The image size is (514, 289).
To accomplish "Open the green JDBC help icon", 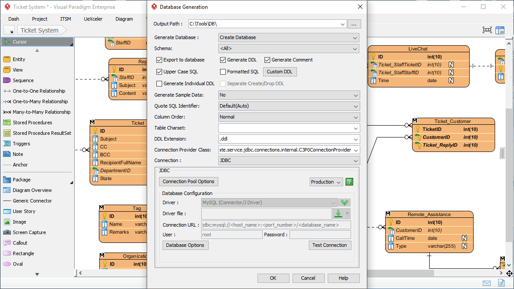I will pyautogui.click(x=349, y=182).
